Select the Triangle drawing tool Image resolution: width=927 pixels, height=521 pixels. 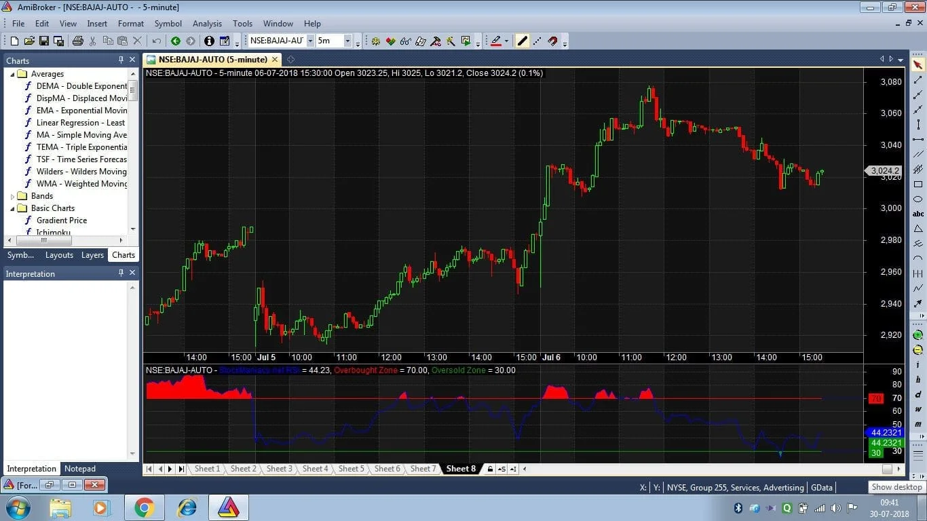point(918,229)
